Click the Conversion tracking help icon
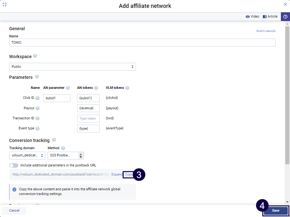 (54, 140)
